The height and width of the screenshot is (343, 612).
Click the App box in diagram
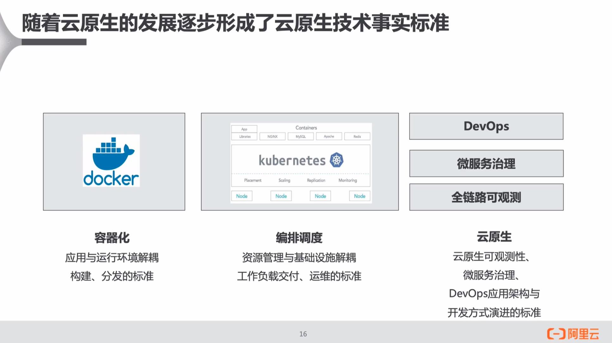tap(244, 129)
